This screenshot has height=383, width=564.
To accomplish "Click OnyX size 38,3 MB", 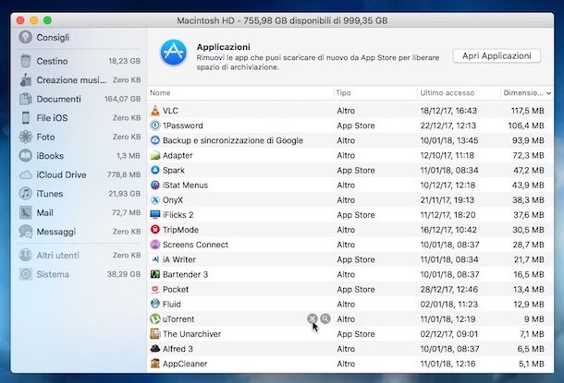I will [528, 200].
